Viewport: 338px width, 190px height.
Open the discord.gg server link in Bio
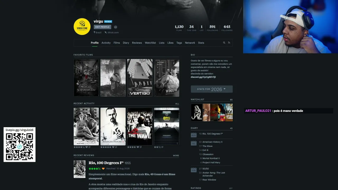203,77
